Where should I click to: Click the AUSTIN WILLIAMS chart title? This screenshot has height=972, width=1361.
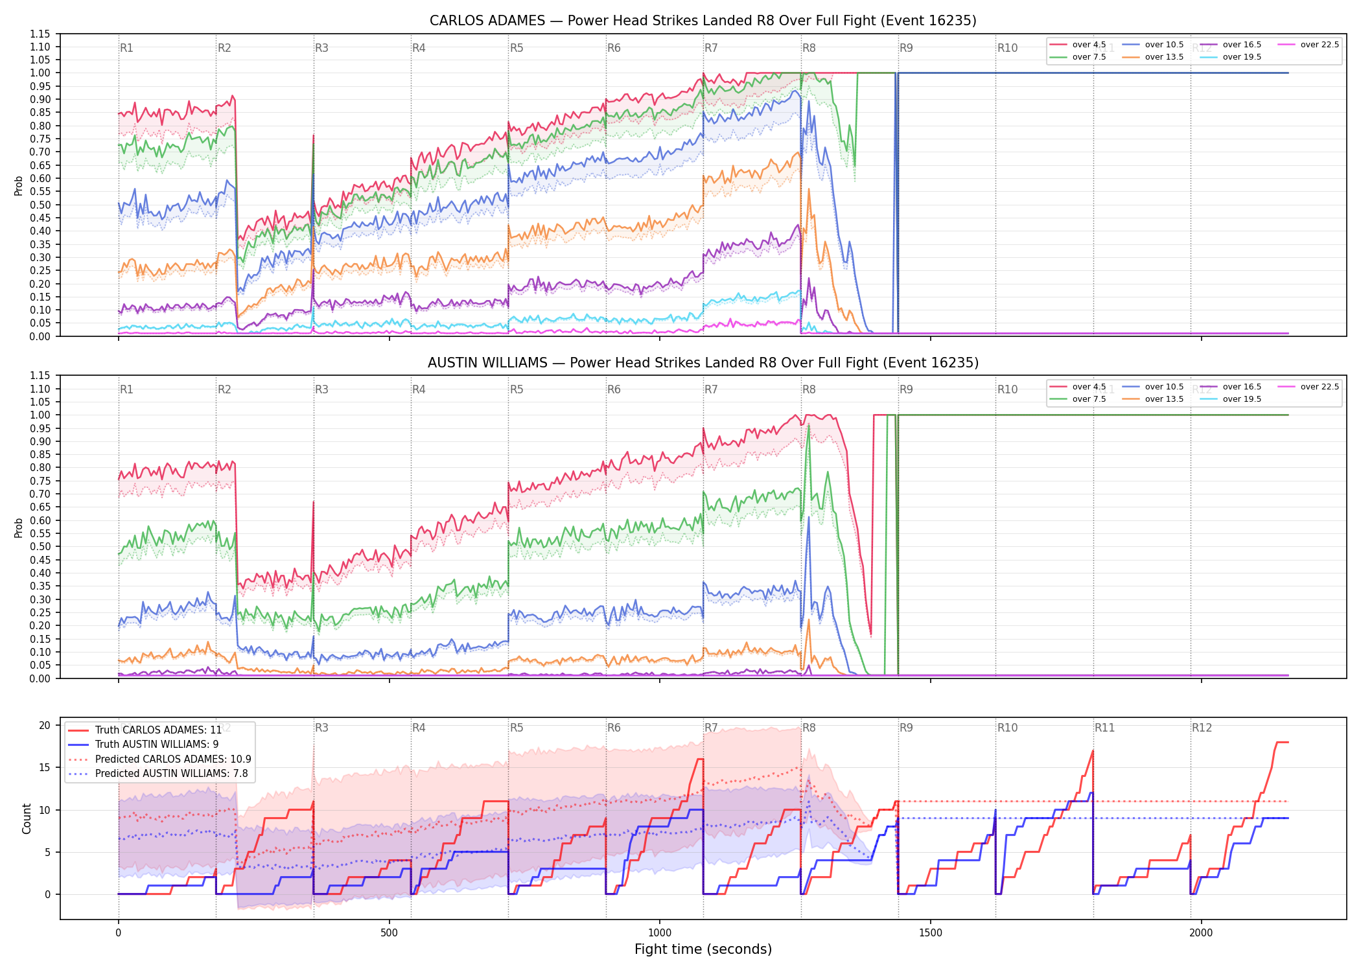click(x=703, y=363)
